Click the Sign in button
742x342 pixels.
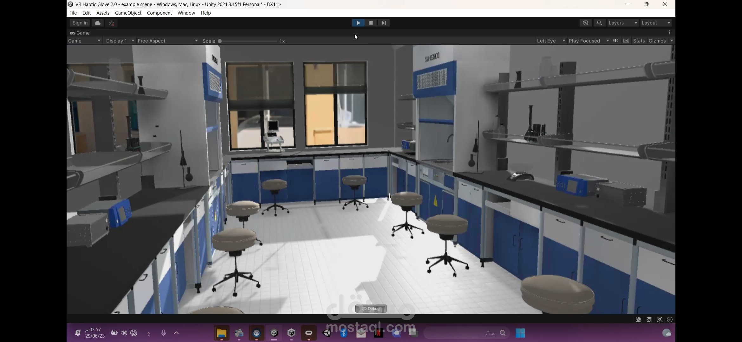tap(80, 23)
